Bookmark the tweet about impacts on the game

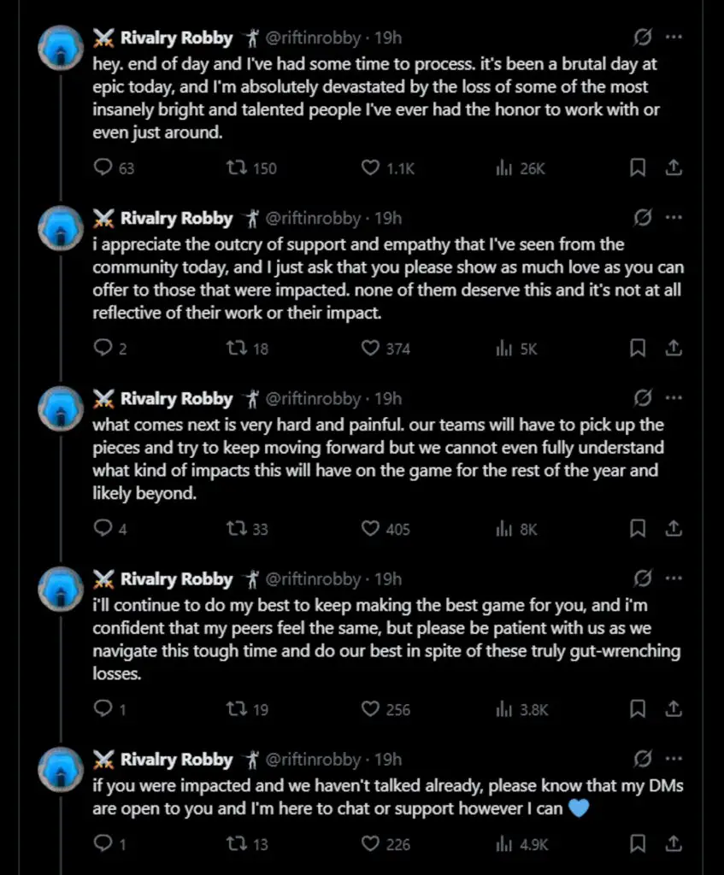pos(636,529)
